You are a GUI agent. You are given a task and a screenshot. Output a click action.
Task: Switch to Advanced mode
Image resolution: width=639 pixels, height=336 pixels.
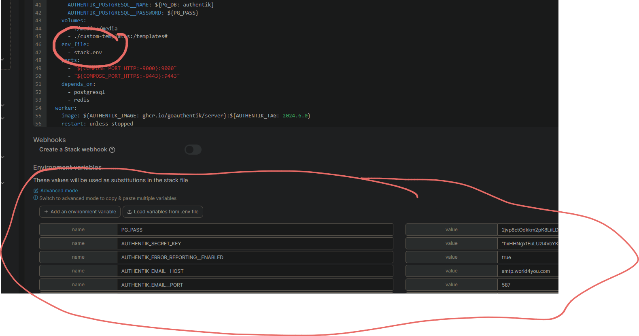click(x=59, y=191)
